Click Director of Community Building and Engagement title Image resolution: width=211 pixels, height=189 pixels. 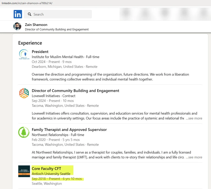[x=75, y=90]
